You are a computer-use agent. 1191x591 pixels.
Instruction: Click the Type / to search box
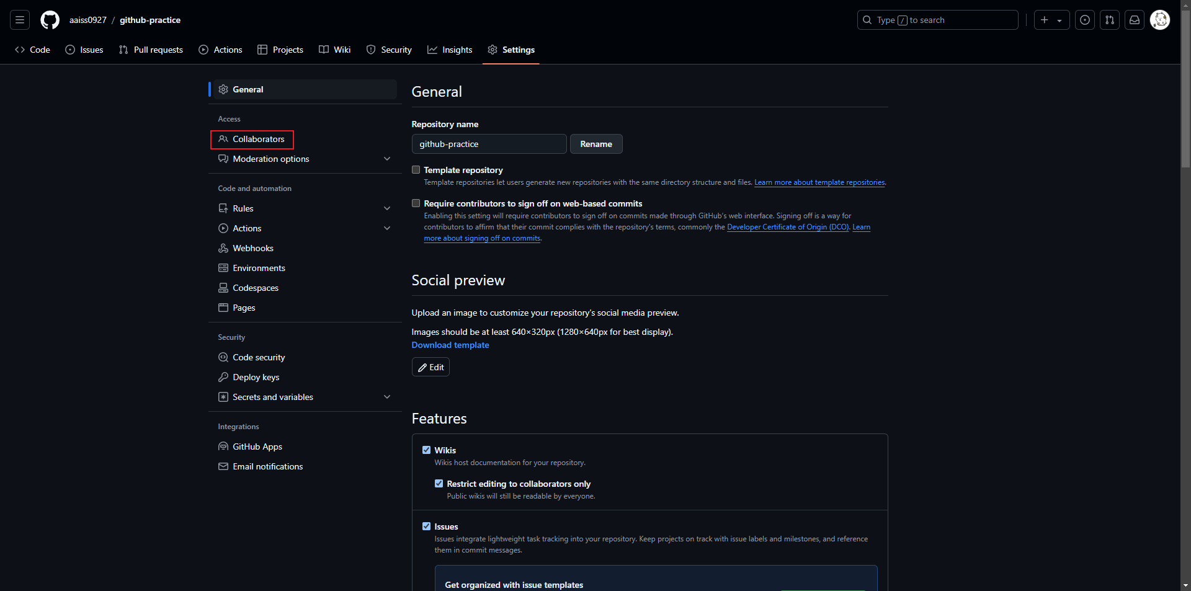pos(937,20)
